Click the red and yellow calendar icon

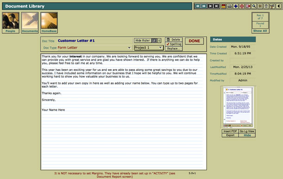[x=224, y=6]
